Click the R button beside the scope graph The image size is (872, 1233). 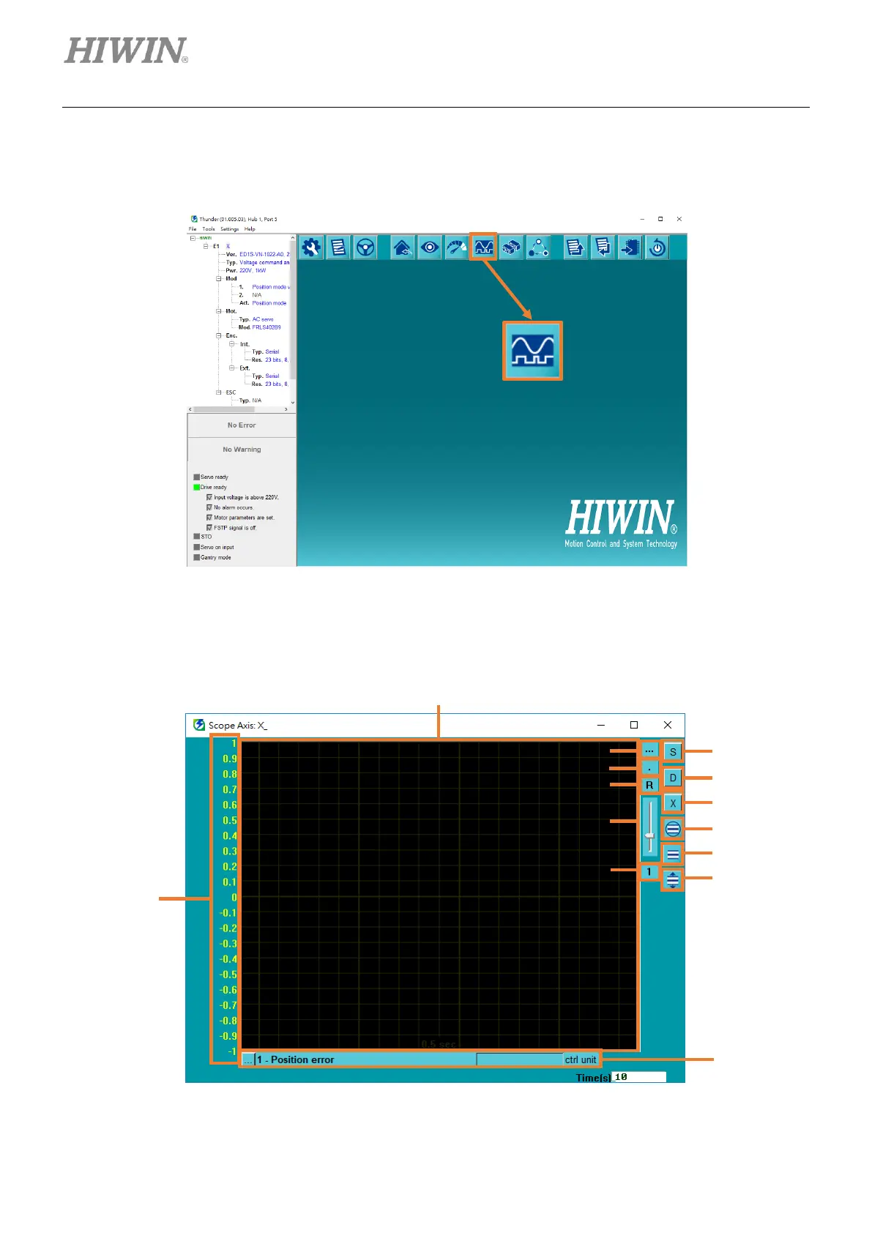(x=649, y=785)
